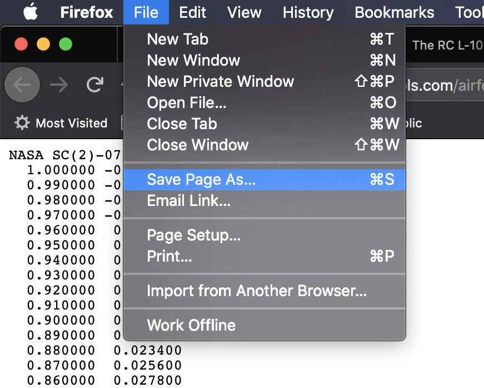Select Print… menu item
This screenshot has width=484, height=388.
(265, 256)
